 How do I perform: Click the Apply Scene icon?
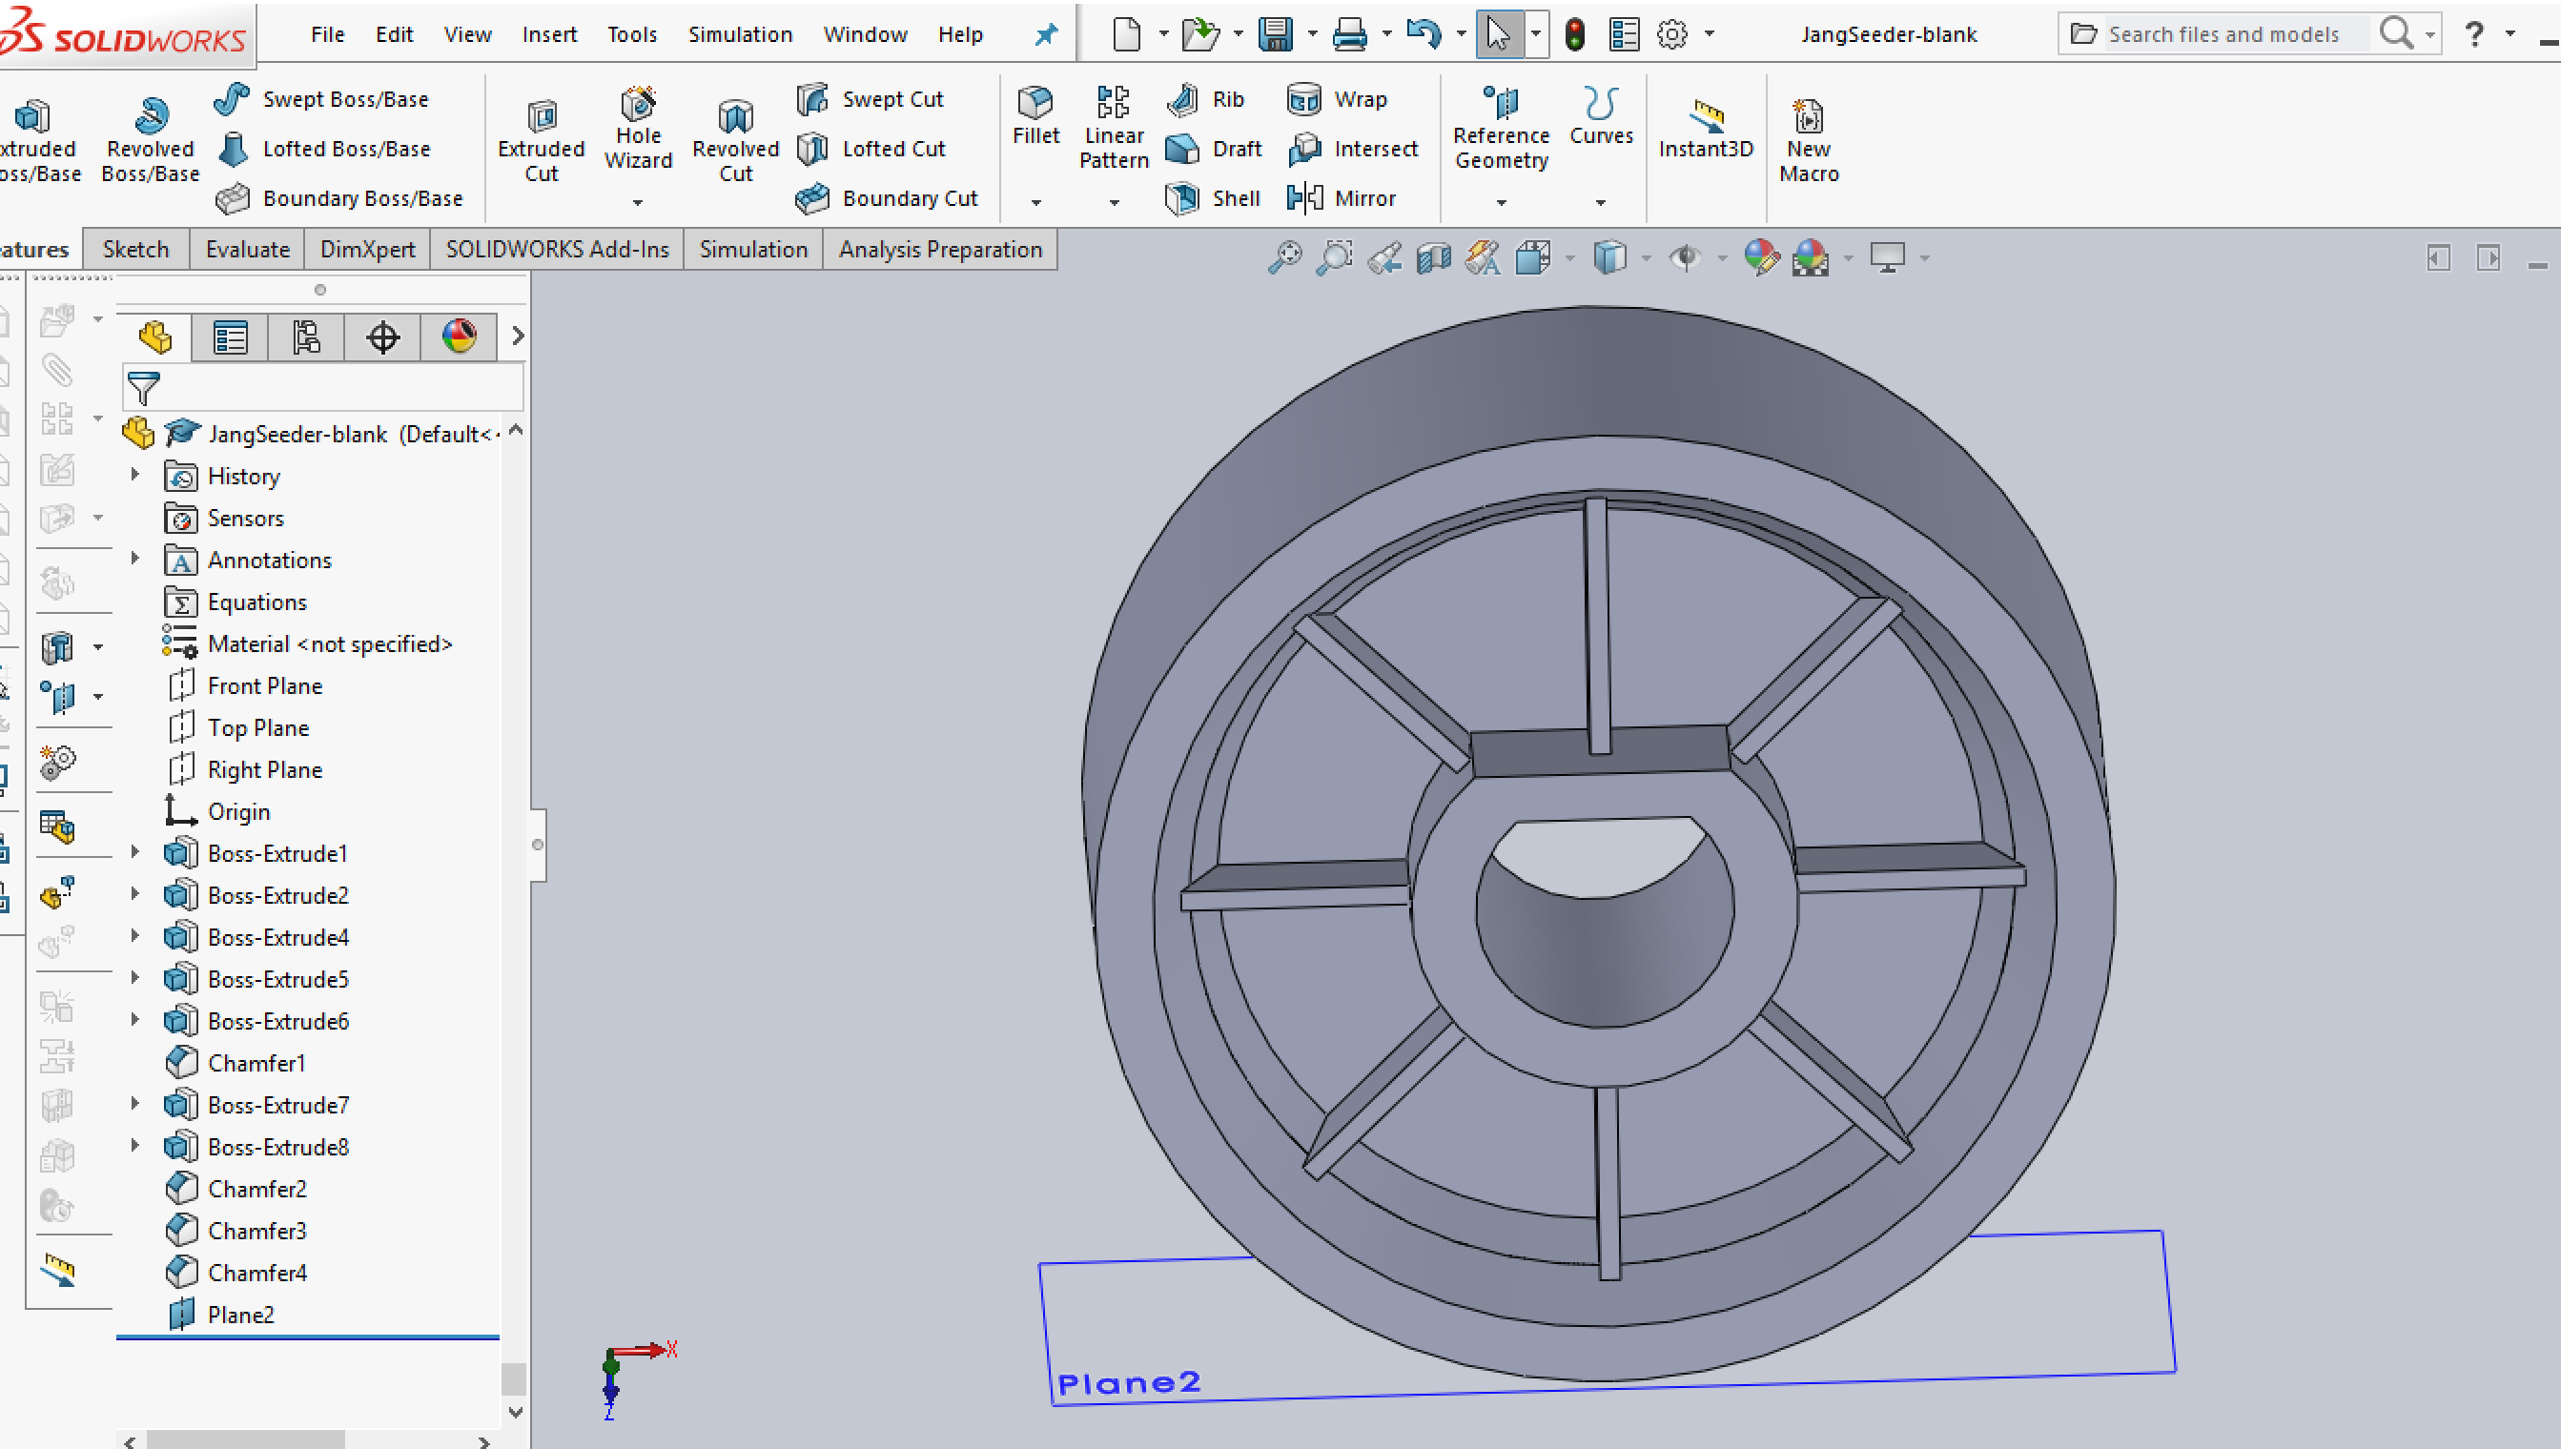pos(1811,257)
